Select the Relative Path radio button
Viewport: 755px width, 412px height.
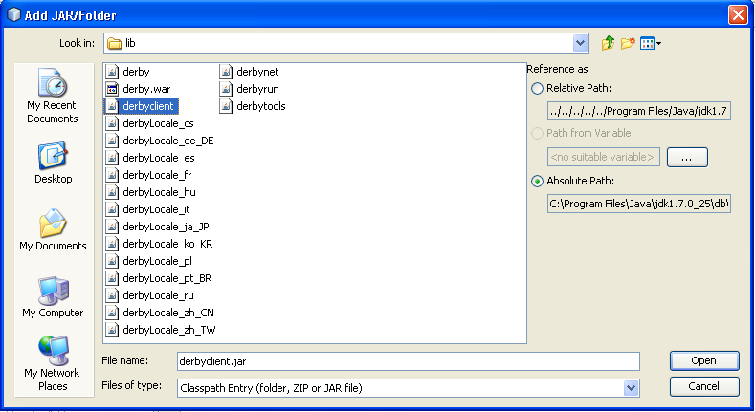537,89
